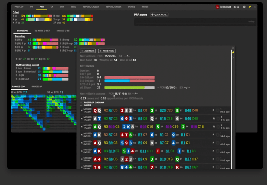Switch to the PREFLOP tab
Image resolution: width=267 pixels, height=185 pixels.
[x=19, y=7]
